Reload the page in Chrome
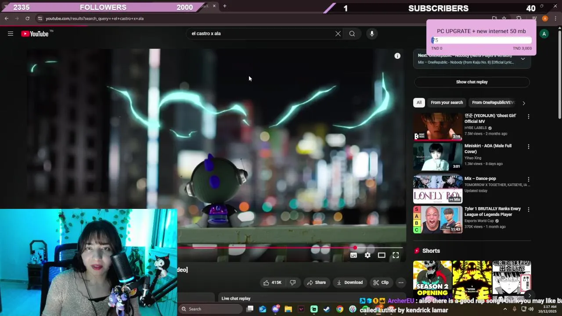 [x=27, y=18]
